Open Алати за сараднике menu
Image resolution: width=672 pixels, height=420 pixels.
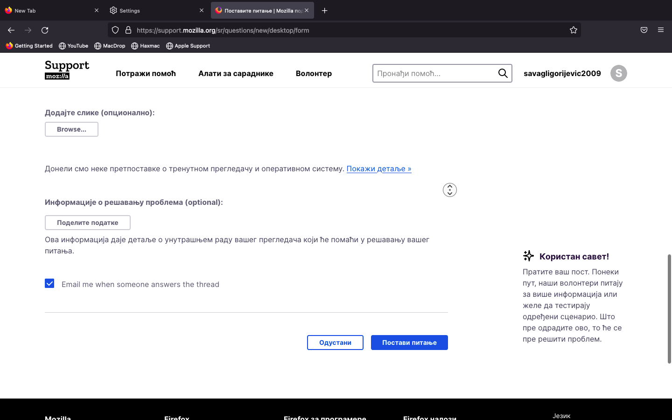coord(236,73)
